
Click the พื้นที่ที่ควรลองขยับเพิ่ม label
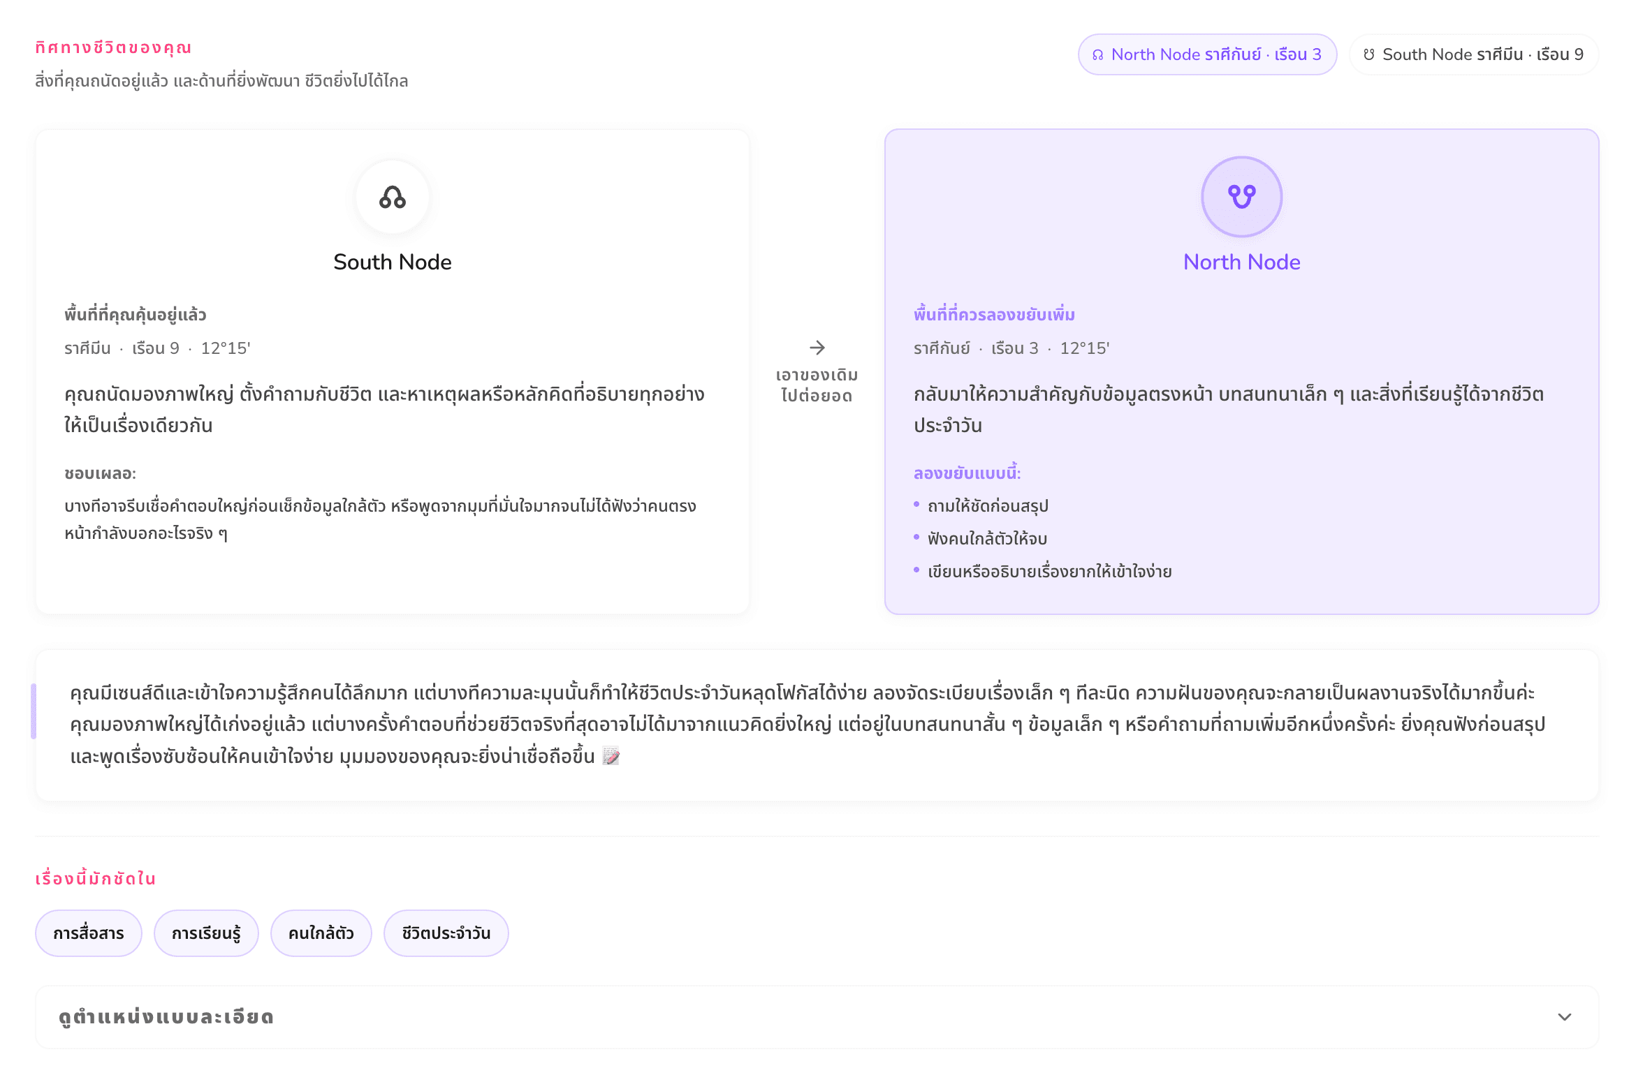coord(994,315)
